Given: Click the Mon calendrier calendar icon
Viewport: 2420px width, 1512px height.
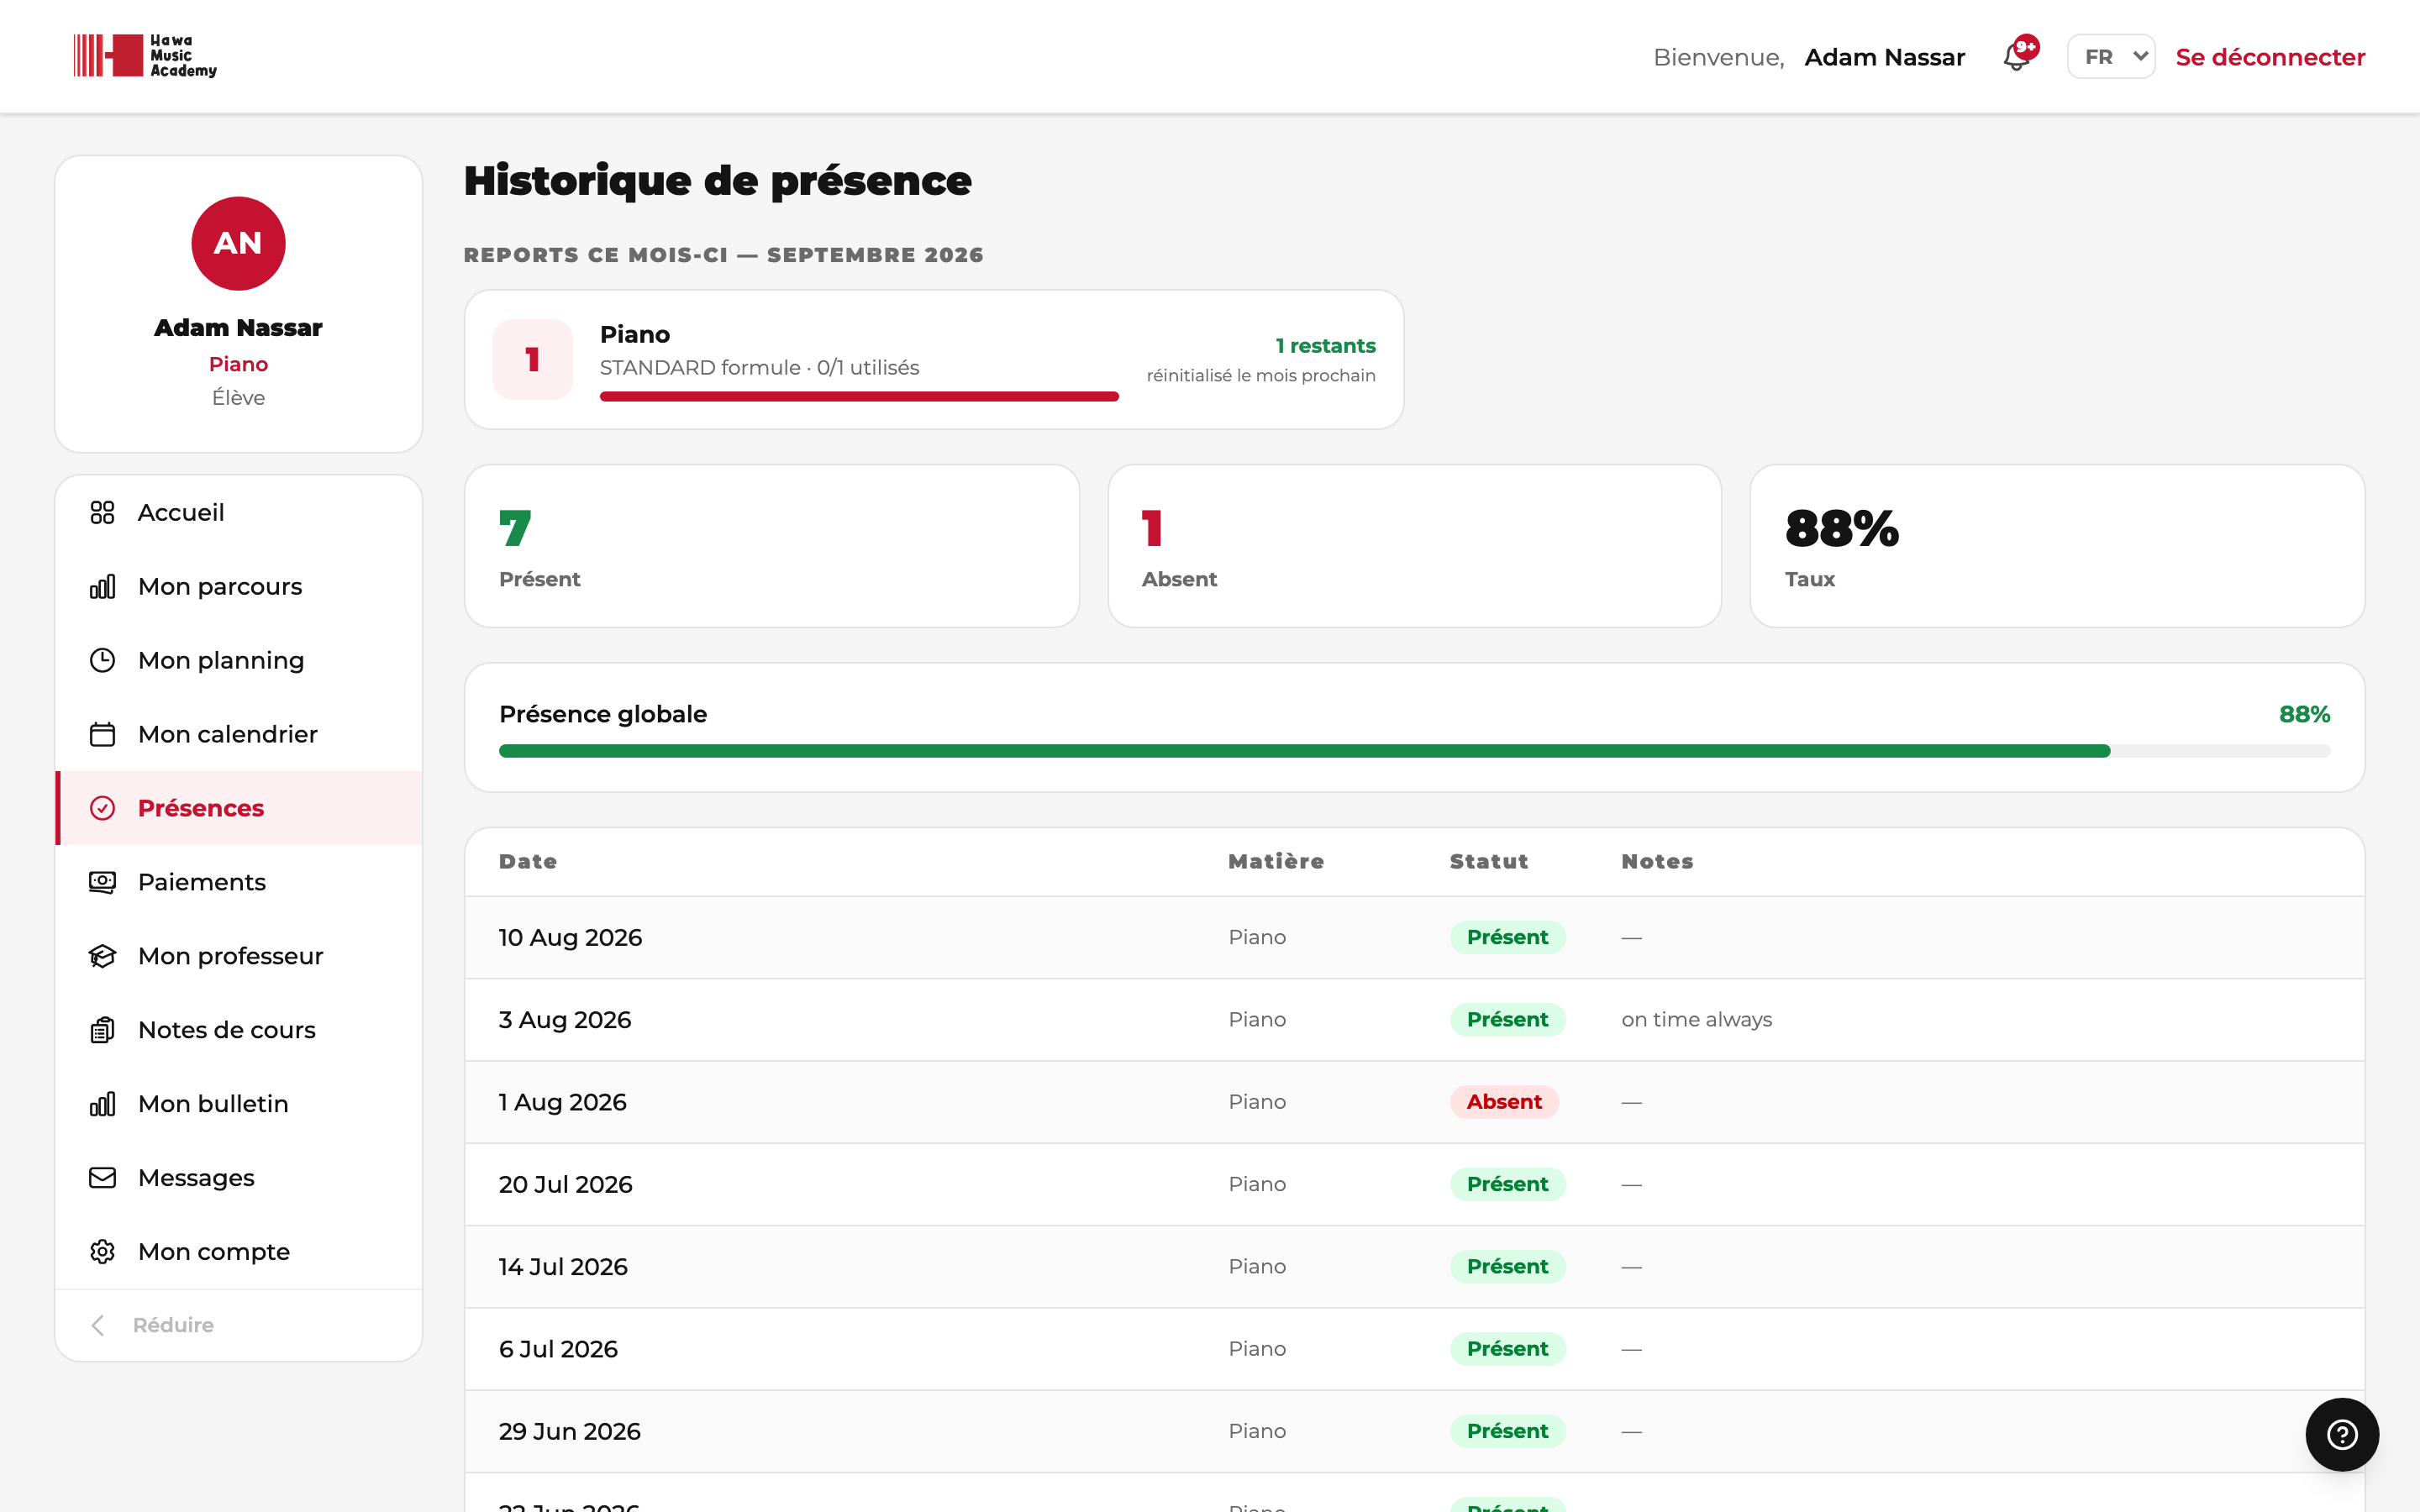Looking at the screenshot, I should pos(102,734).
